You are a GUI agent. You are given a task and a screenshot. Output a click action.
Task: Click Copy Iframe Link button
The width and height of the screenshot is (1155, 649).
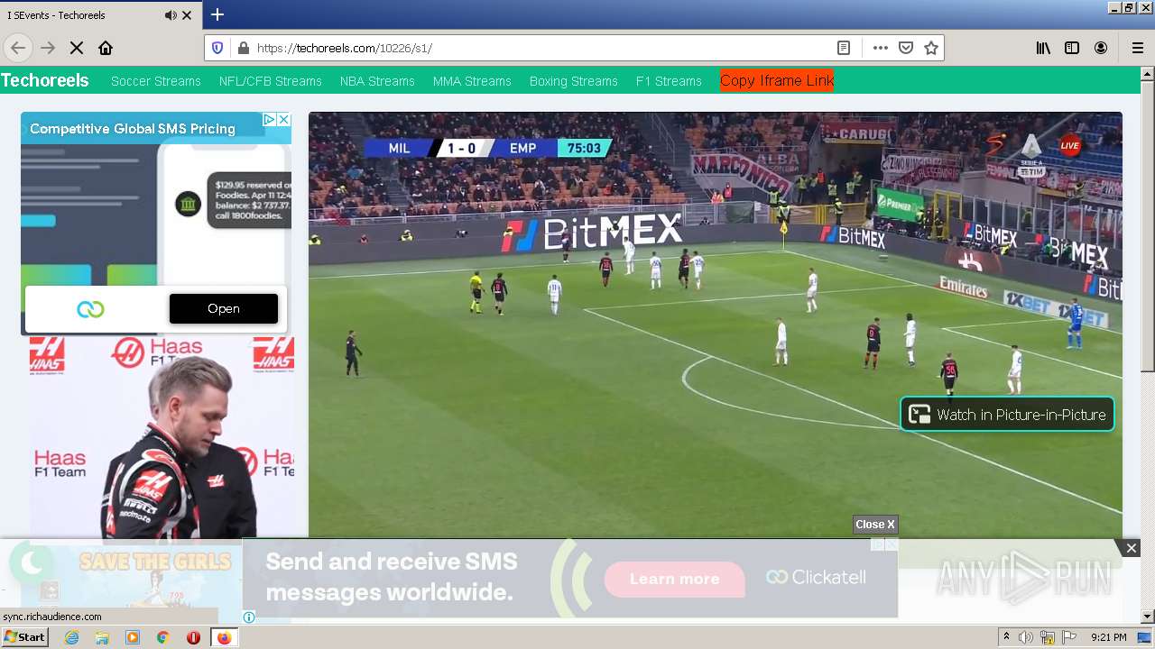click(777, 80)
